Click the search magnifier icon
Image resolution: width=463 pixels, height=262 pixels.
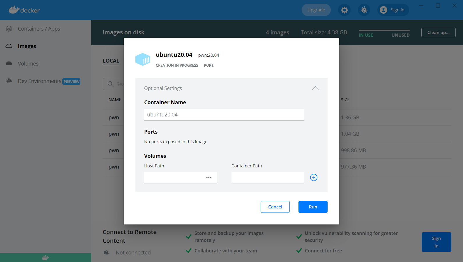coord(110,84)
